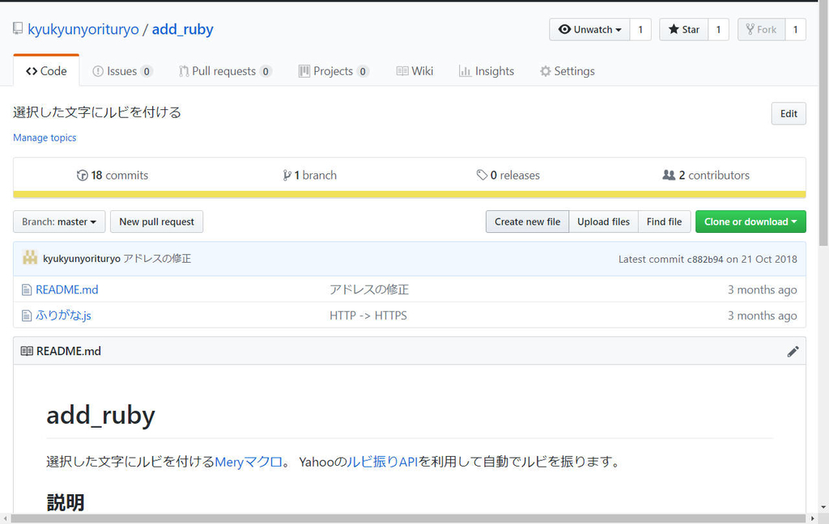The height and width of the screenshot is (524, 829).
Task: Open the Branch: master dropdown
Action: (59, 222)
